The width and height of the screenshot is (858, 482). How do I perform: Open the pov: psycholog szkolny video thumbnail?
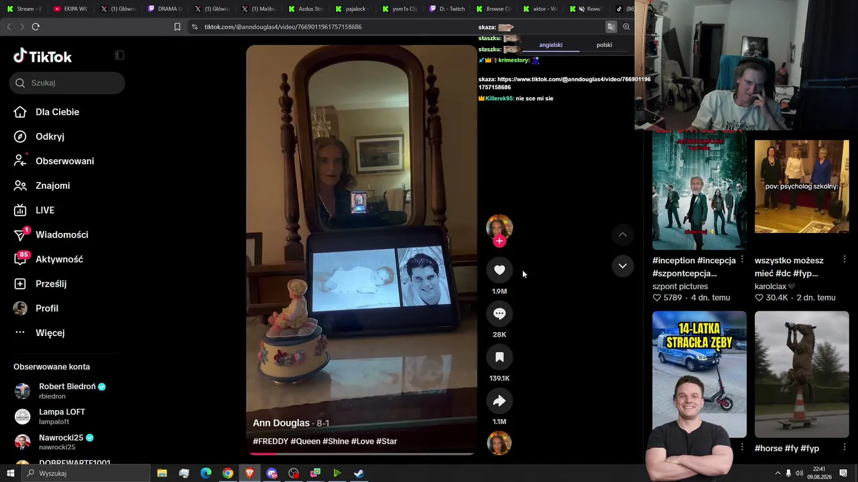(x=802, y=186)
